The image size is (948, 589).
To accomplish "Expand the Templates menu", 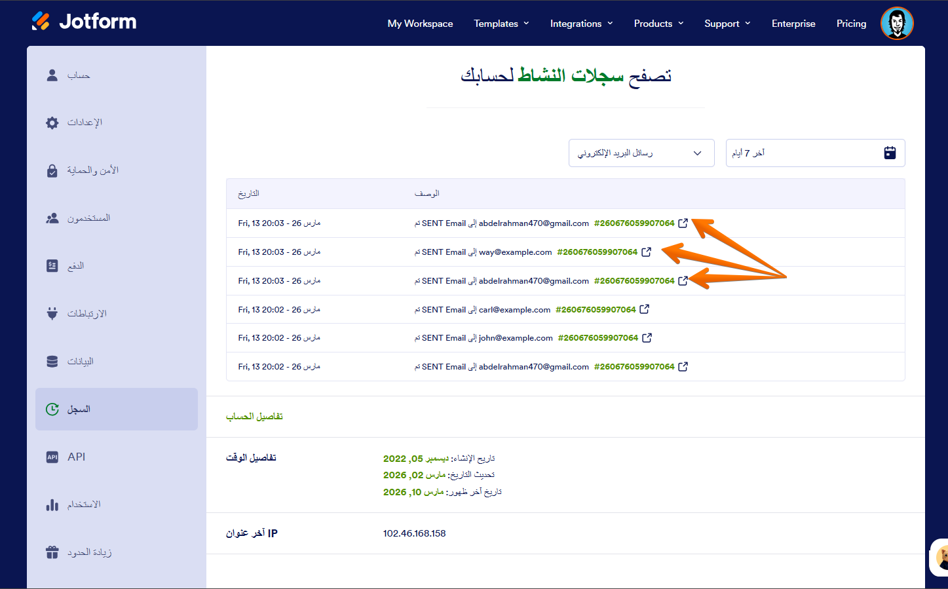I will coord(501,24).
